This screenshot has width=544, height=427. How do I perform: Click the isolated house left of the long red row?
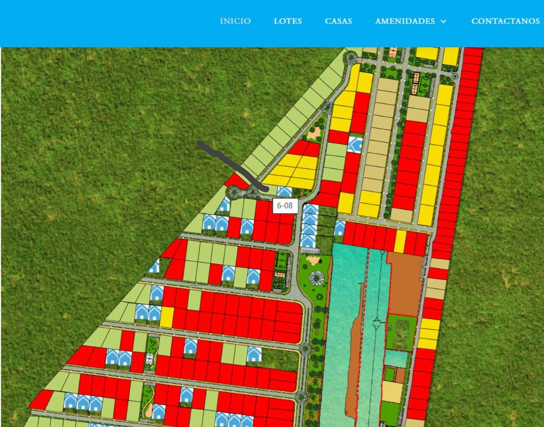tap(339, 228)
